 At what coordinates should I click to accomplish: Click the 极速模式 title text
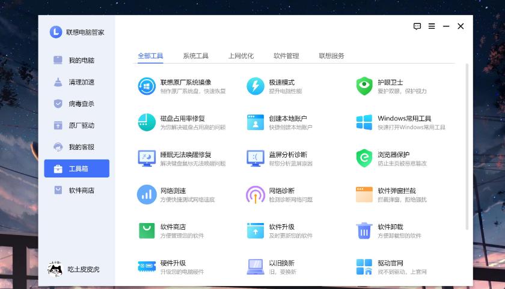[282, 82]
